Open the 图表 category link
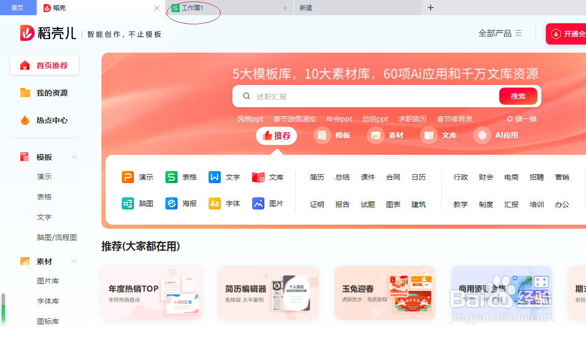Image resolution: width=586 pixels, height=337 pixels. (x=393, y=204)
